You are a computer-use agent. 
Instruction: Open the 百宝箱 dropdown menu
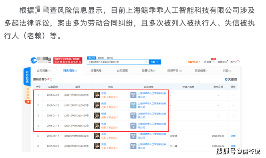209,62
